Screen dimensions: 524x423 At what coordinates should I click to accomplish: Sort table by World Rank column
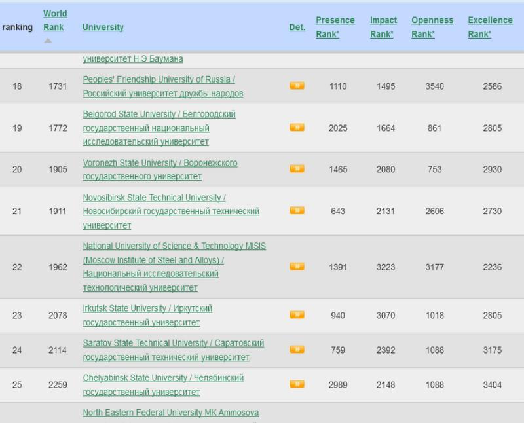(54, 20)
